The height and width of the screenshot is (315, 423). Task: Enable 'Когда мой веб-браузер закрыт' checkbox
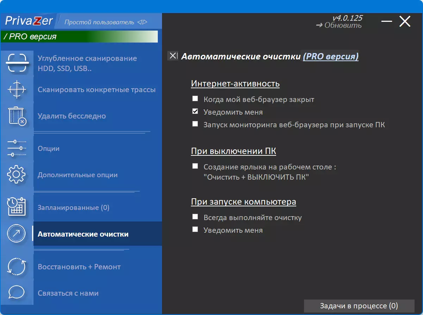pyautogui.click(x=195, y=99)
